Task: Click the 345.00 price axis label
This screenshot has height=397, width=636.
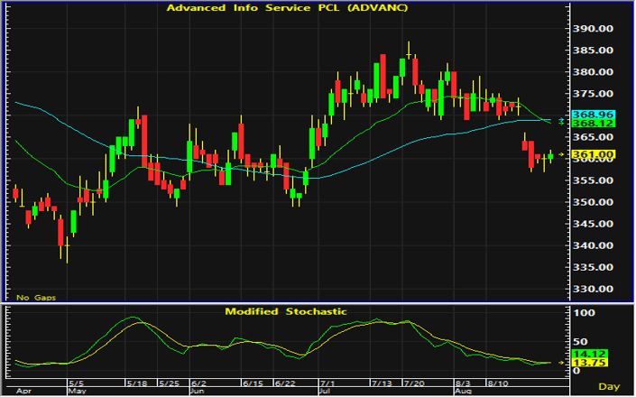Action: (593, 224)
